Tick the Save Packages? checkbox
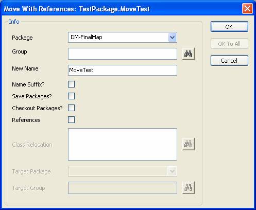256x210 pixels. tap(71, 96)
